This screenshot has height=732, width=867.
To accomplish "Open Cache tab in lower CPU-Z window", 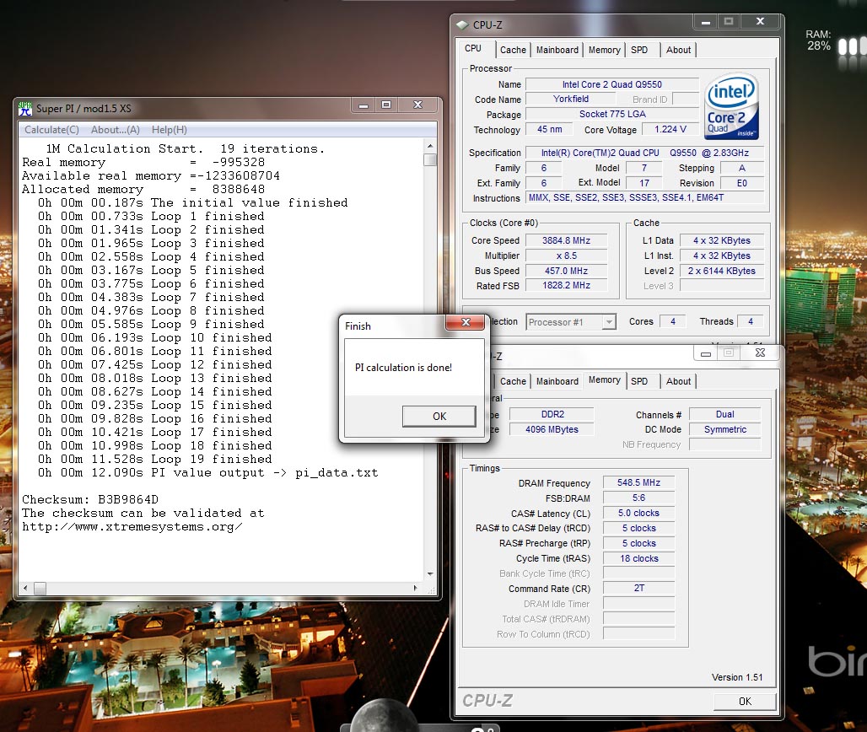I will tap(513, 381).
